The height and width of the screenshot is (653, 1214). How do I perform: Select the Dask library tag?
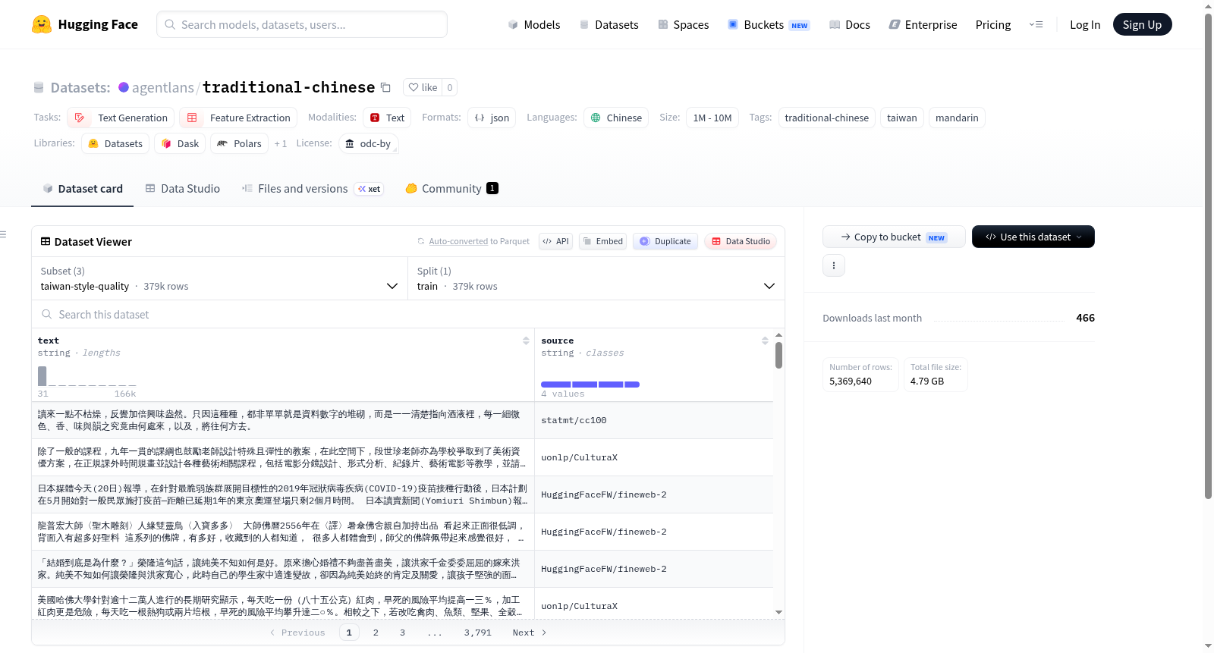[x=181, y=143]
